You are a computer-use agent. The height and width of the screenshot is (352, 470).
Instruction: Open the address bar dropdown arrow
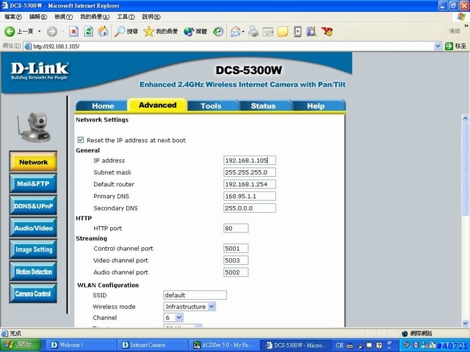pyautogui.click(x=438, y=46)
